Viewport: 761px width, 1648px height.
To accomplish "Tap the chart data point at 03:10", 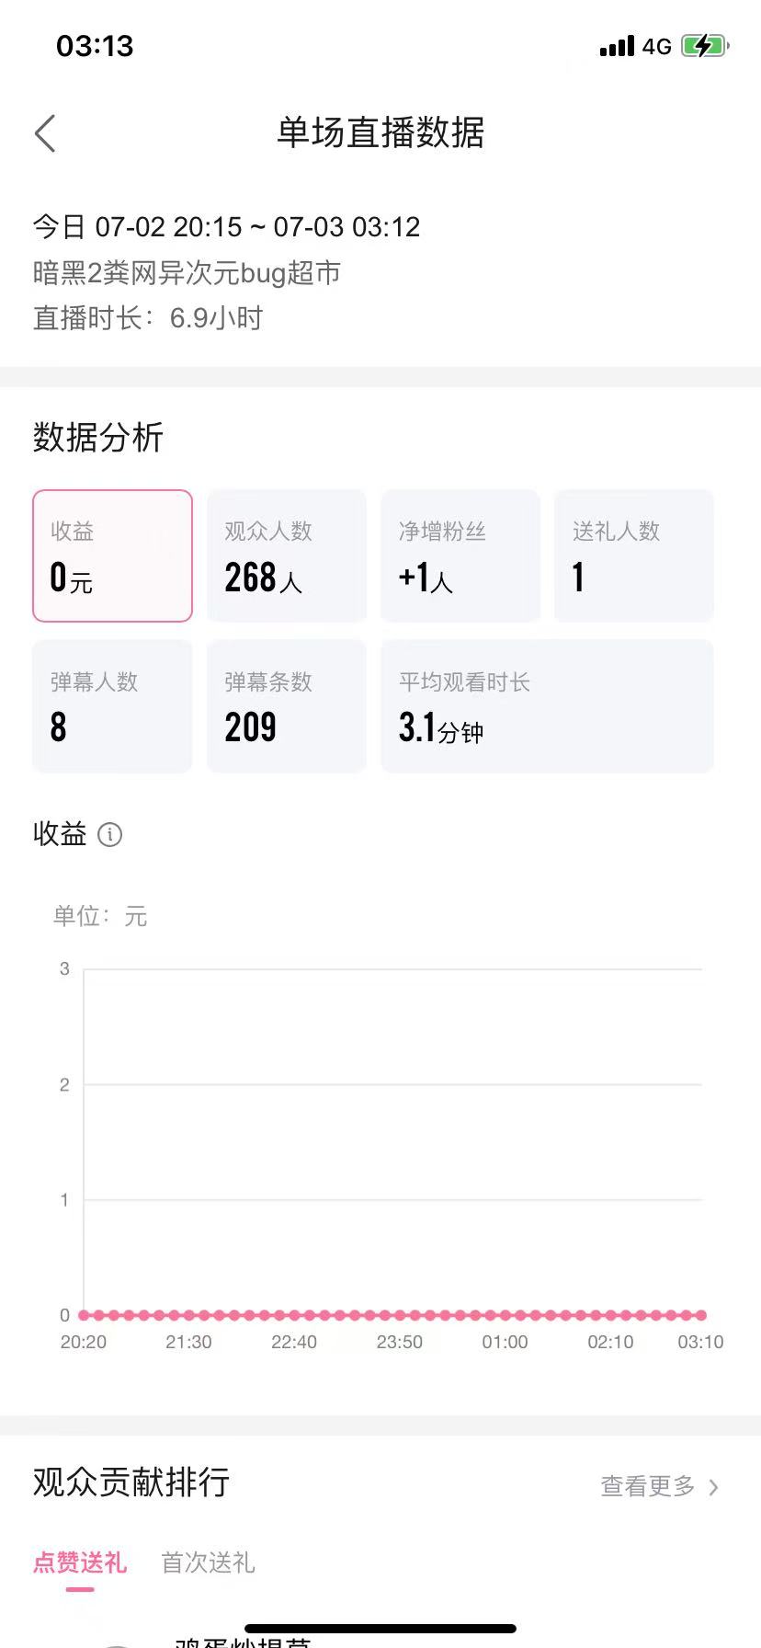I will coord(701,1315).
